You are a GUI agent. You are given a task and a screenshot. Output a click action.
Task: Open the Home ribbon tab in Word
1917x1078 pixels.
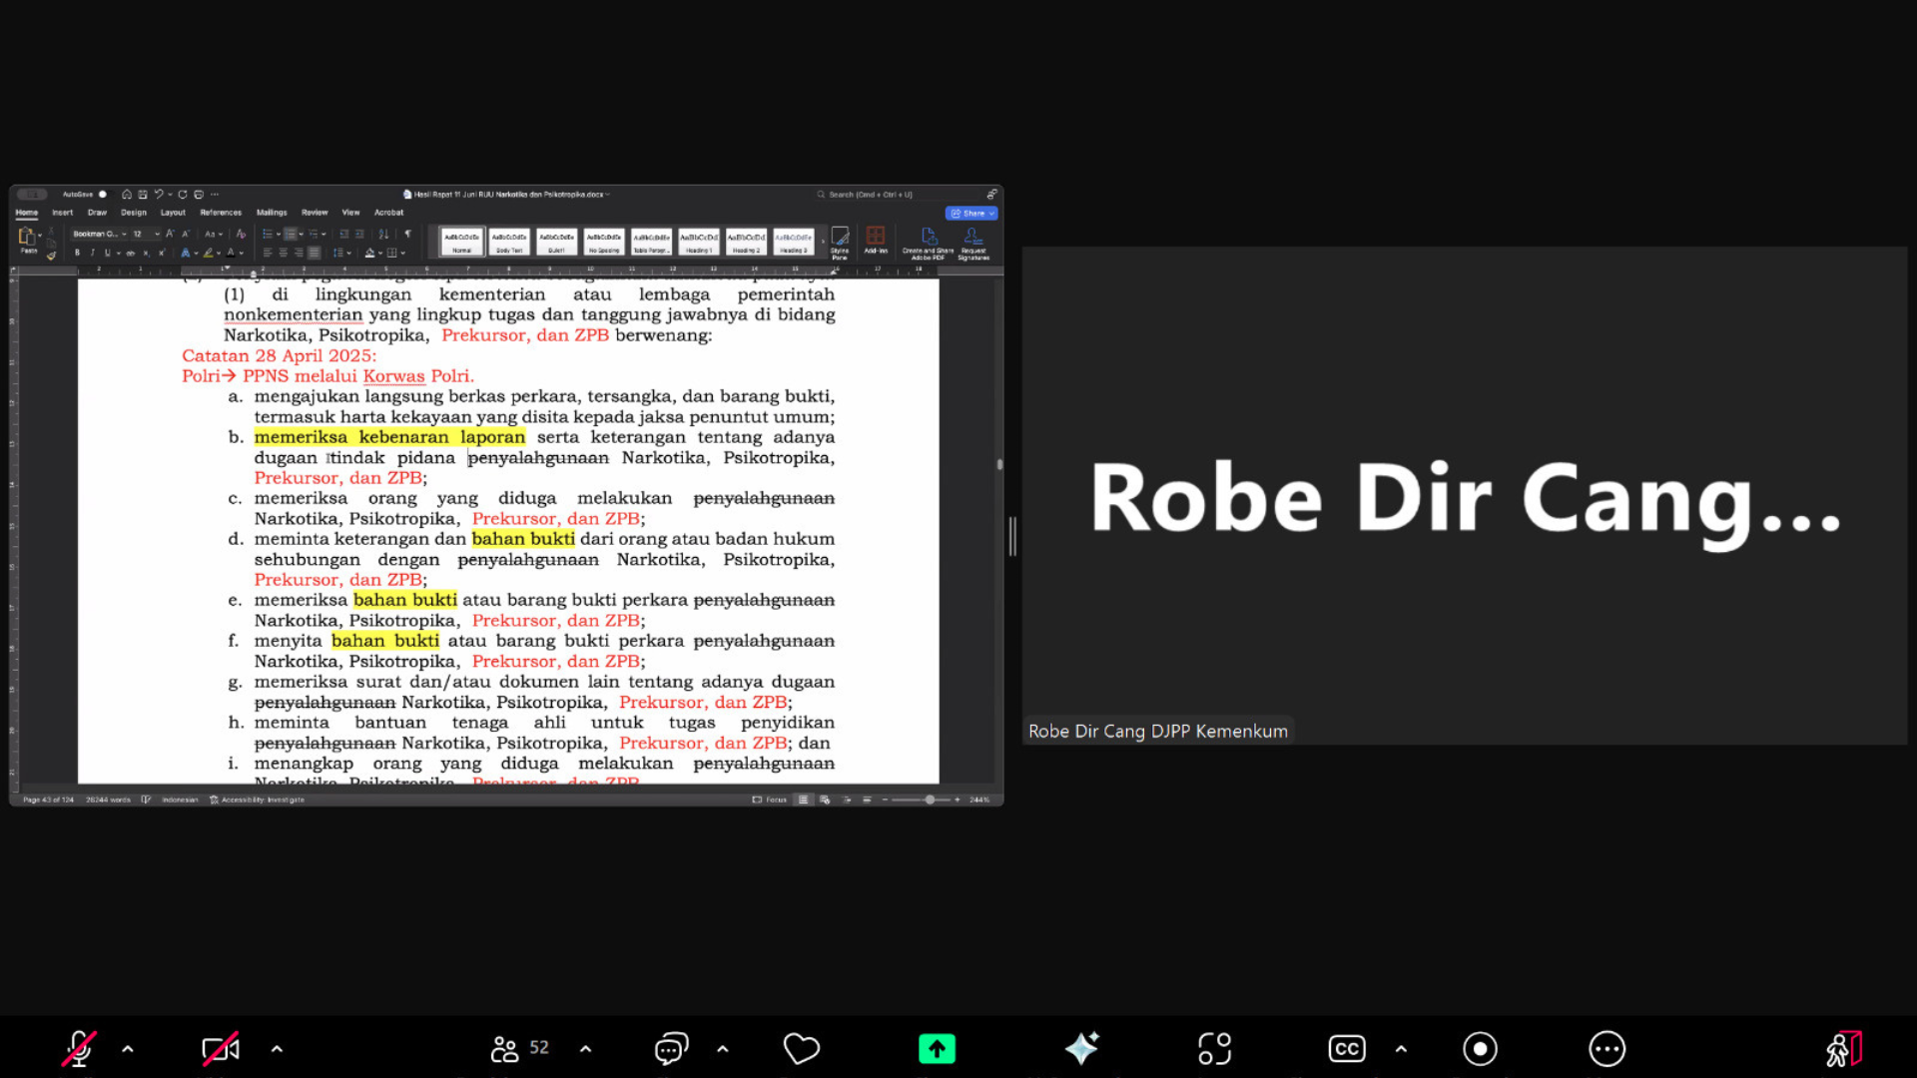pyautogui.click(x=27, y=213)
